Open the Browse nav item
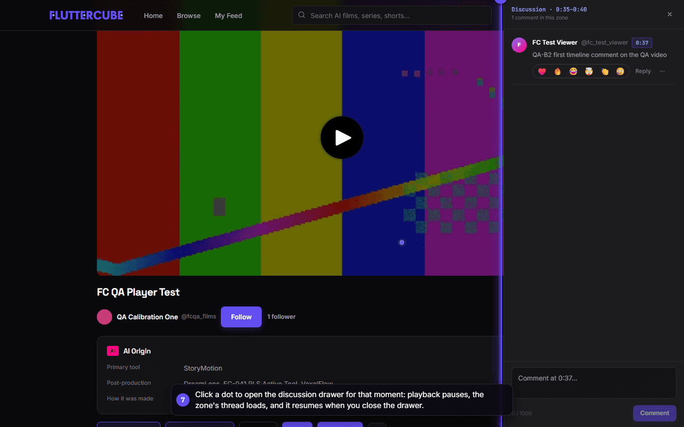The width and height of the screenshot is (684, 427). (189, 16)
